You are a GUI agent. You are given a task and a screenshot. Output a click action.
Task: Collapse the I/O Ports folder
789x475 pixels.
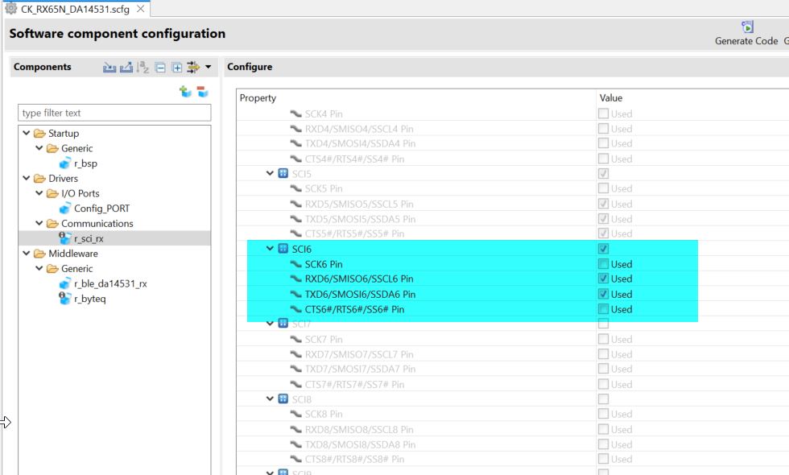point(39,192)
